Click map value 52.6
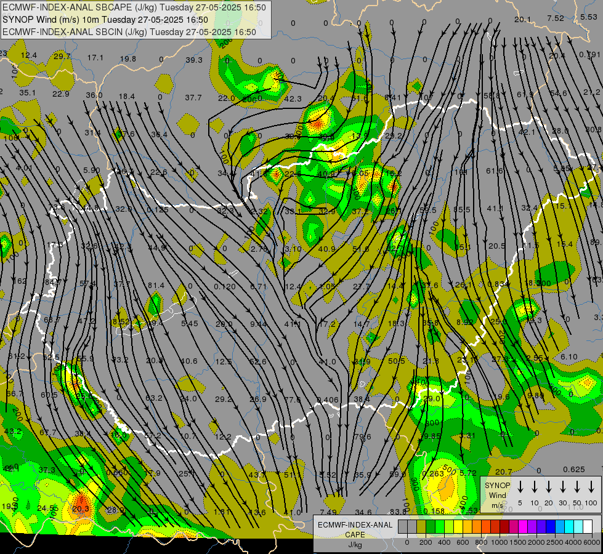 257,362
